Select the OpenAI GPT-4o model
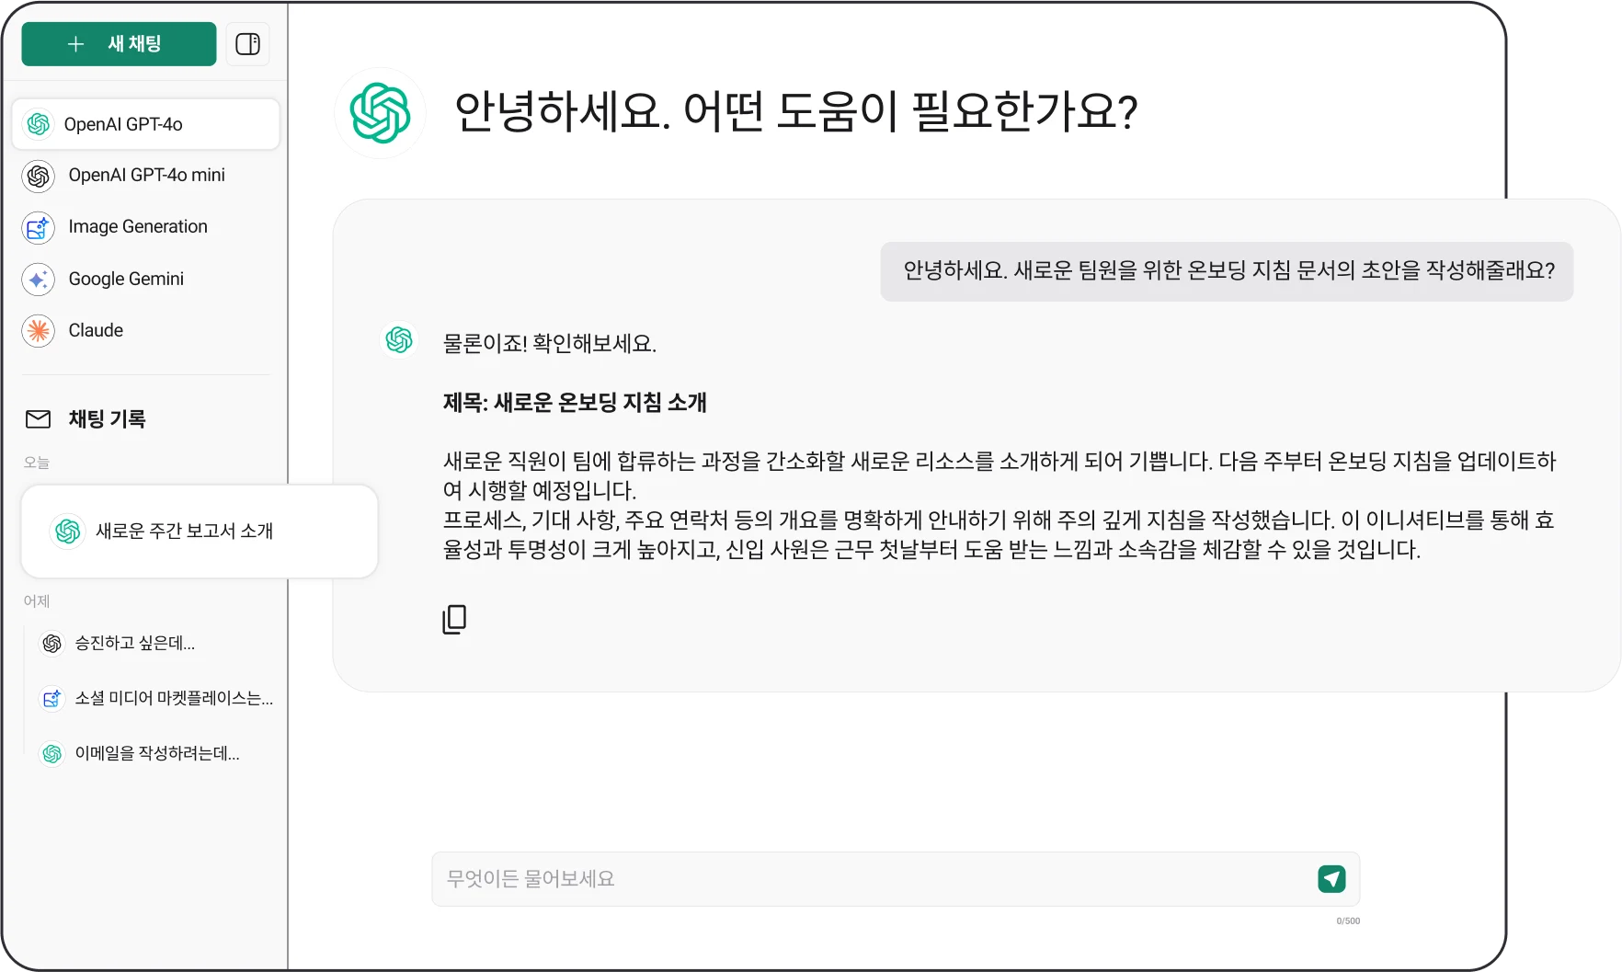This screenshot has height=972, width=1622. coord(146,124)
